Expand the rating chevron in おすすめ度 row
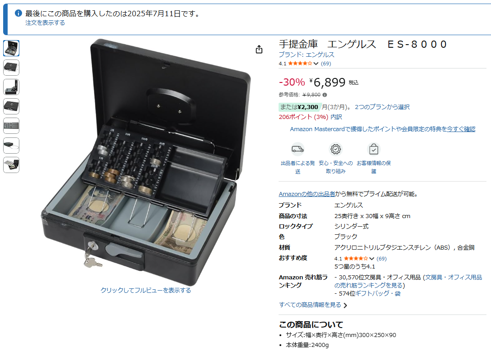 pyautogui.click(x=372, y=259)
